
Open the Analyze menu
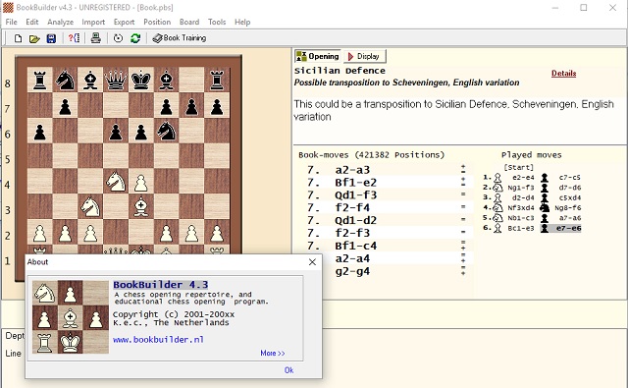(x=60, y=22)
